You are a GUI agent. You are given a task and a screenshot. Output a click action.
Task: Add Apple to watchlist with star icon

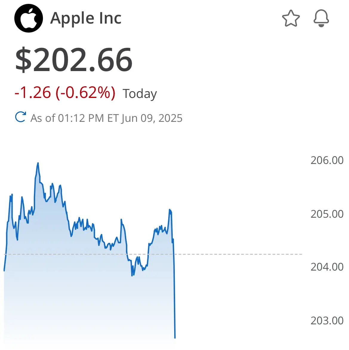pos(291,18)
